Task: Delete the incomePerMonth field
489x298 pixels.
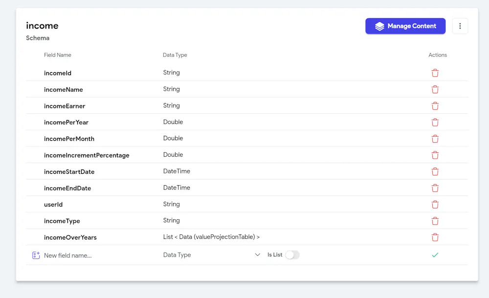Action: (435, 139)
